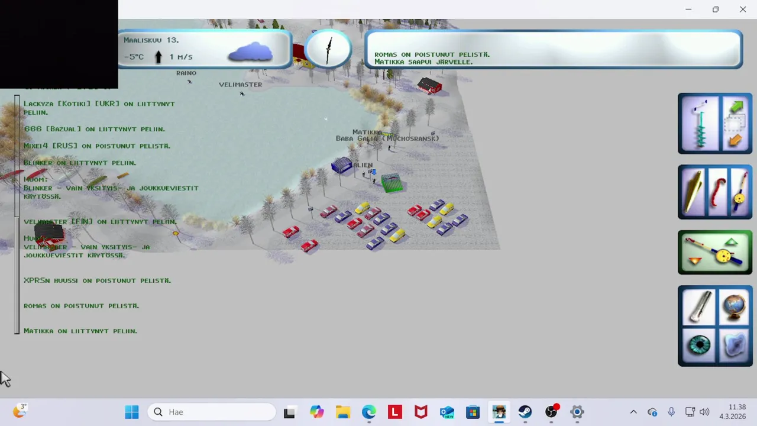Open the red L Lenovo app
Viewport: 757px width, 426px height.
point(395,412)
